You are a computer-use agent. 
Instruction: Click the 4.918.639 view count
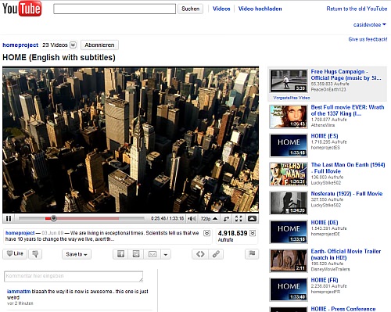coord(232,233)
